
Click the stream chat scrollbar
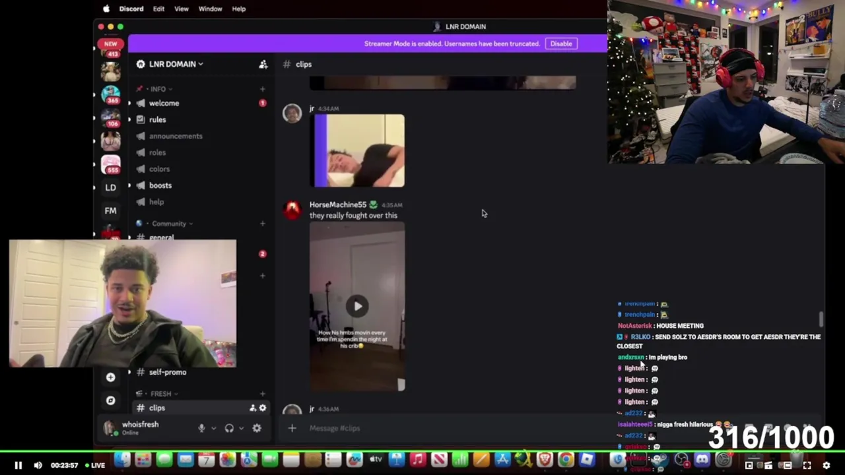click(821, 319)
